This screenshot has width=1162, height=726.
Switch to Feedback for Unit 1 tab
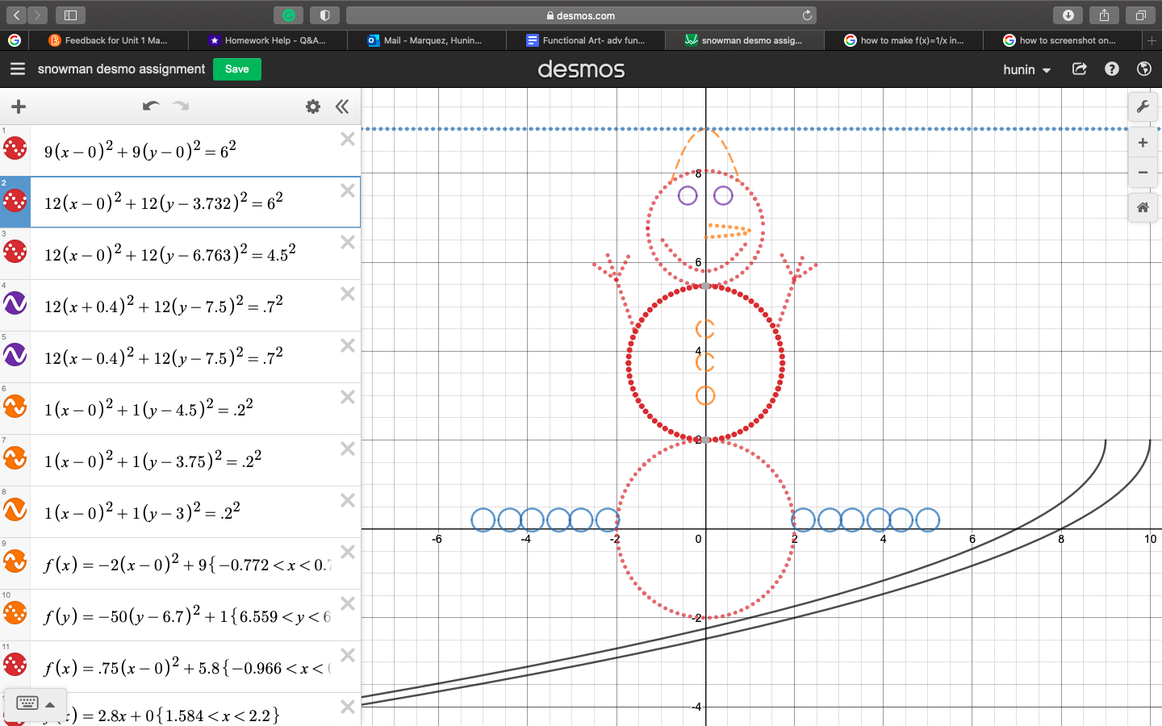(108, 40)
